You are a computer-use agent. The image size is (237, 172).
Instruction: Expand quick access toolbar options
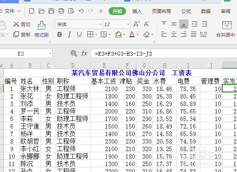(101, 11)
